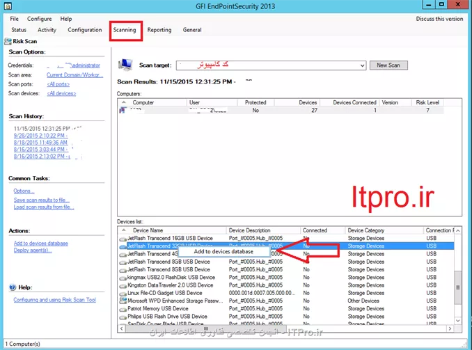Open scan history 8/18/2015 11:49:36 AM
The height and width of the screenshot is (350, 472).
coord(40,143)
